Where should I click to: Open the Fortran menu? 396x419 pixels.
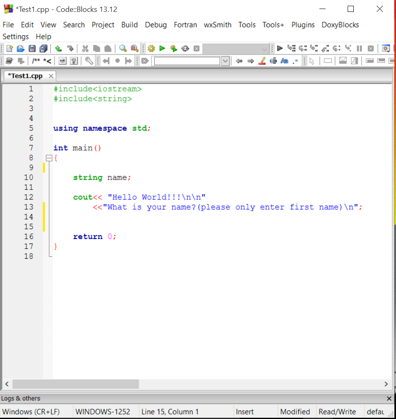click(185, 25)
